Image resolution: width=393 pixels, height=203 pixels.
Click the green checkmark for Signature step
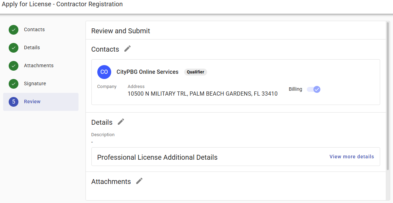click(x=13, y=83)
